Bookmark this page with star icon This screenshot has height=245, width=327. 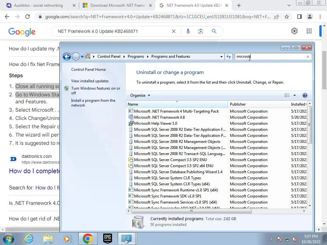click(x=287, y=17)
